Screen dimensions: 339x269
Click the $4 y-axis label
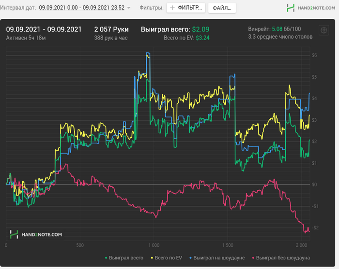click(314, 99)
